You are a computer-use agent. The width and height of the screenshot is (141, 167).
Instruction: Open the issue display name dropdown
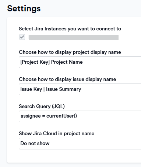80,89
